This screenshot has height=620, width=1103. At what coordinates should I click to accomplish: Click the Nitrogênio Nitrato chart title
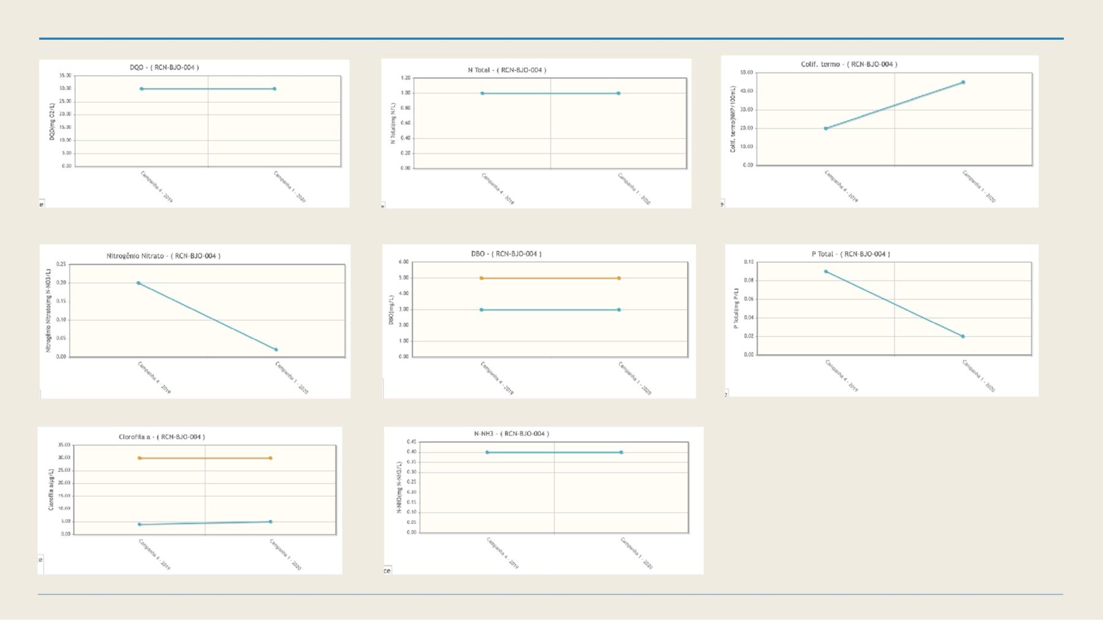[163, 256]
